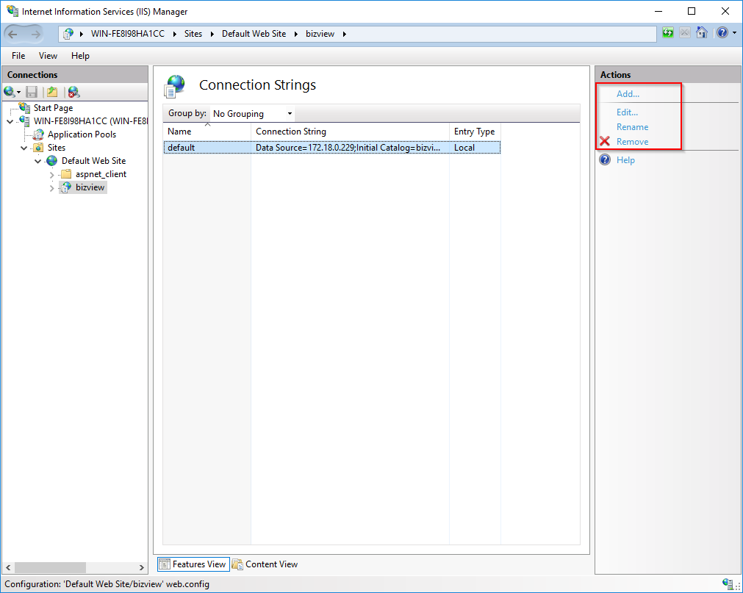Click the Connections pane horizontal scrollbar thumb

point(50,567)
